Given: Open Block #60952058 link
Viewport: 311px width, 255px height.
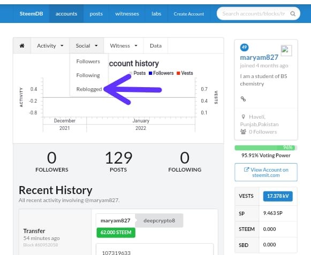Looking at the screenshot, I should tap(41, 245).
